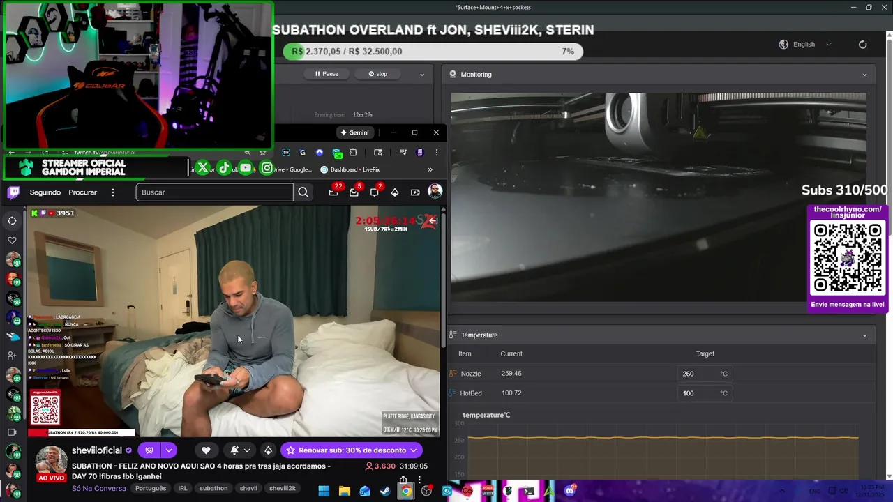The width and height of the screenshot is (893, 502).
Task: Open the Twitch home logo
Action: point(13,192)
